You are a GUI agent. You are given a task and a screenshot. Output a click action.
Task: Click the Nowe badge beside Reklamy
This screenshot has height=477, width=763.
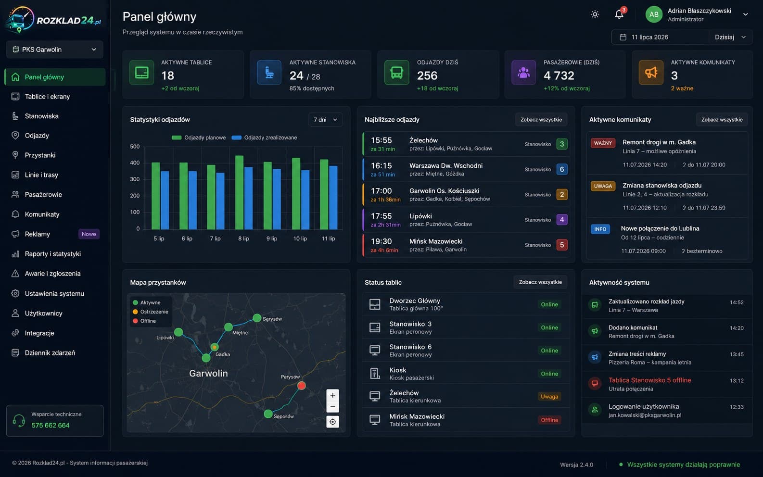point(89,234)
